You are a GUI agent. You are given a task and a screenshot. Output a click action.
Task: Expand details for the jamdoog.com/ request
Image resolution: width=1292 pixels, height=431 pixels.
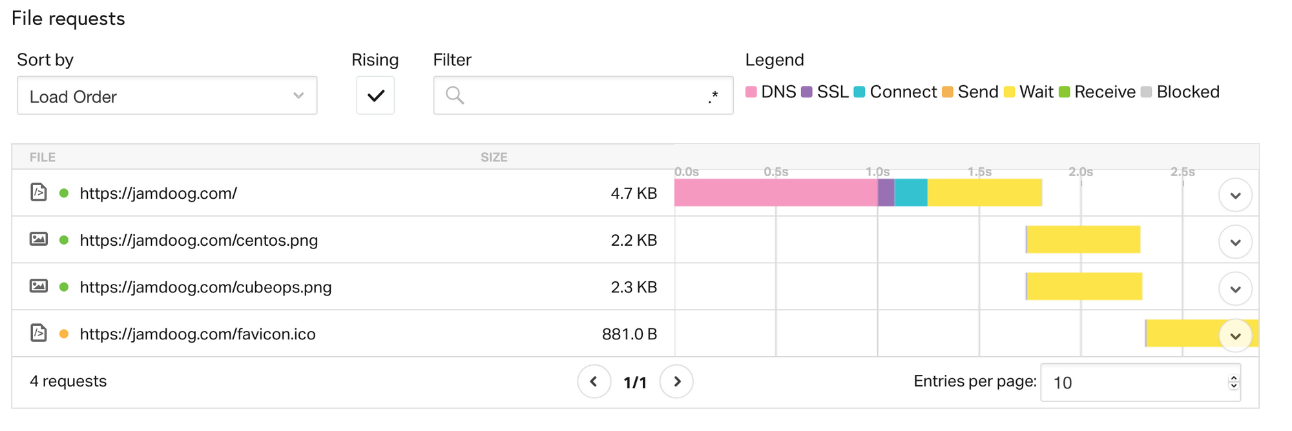[x=1235, y=195]
